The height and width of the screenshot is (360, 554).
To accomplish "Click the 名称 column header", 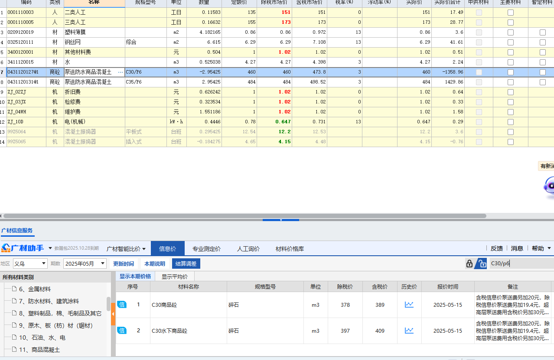I will click(94, 3).
